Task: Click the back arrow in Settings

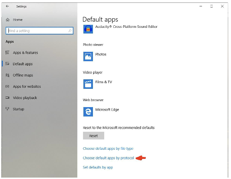Action: 7,6
